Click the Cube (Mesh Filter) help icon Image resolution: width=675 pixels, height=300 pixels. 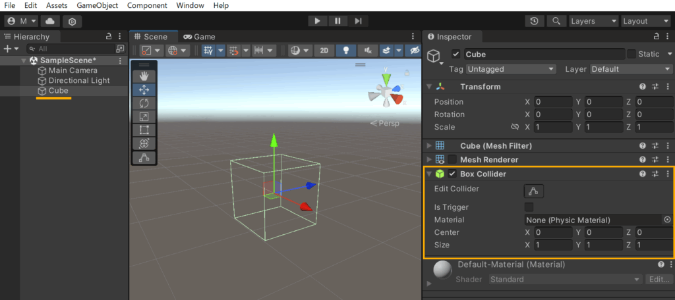642,146
